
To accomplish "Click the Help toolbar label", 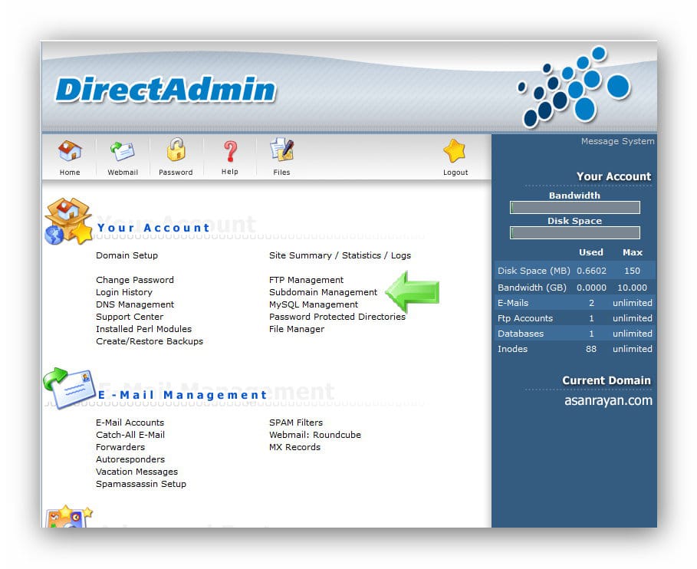I will click(x=230, y=172).
